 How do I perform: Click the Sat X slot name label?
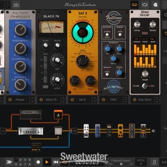tap(82, 100)
